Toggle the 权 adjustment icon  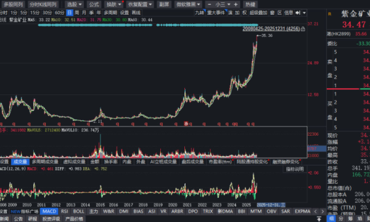coord(244,12)
